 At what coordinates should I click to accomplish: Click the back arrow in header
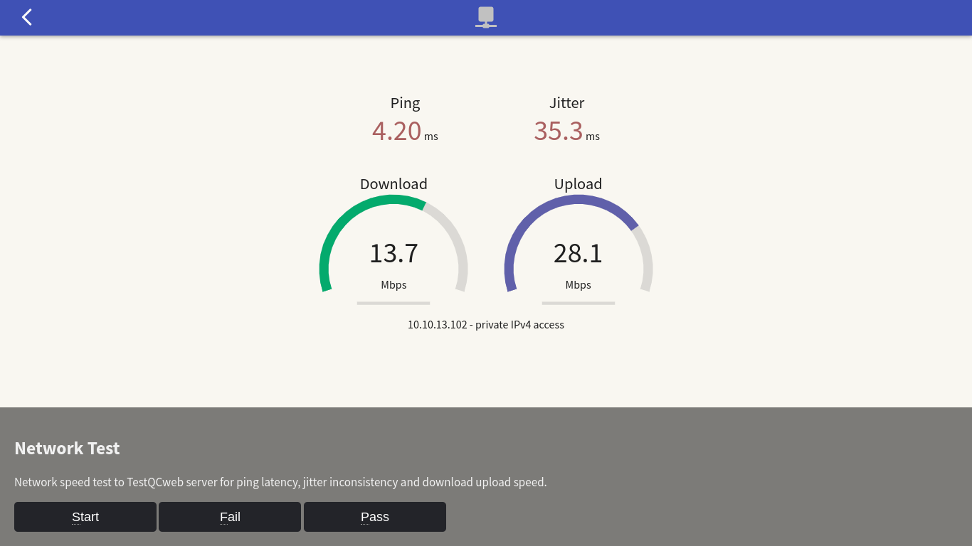[x=27, y=17]
